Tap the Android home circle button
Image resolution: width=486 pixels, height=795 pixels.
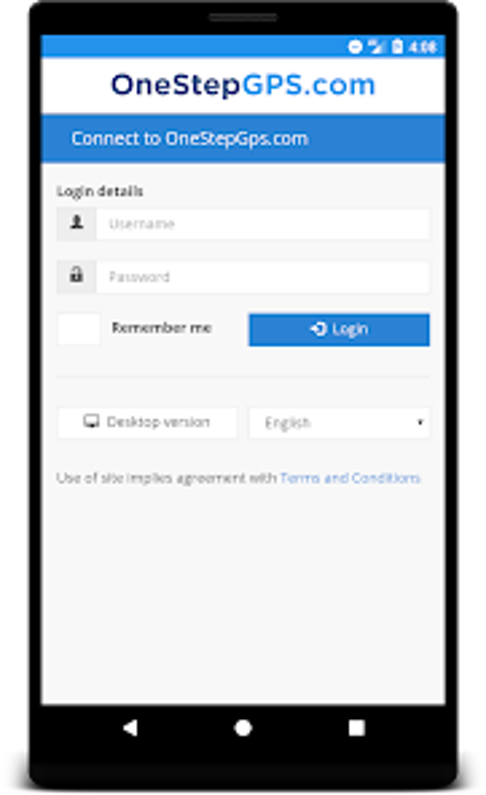pos(243,728)
